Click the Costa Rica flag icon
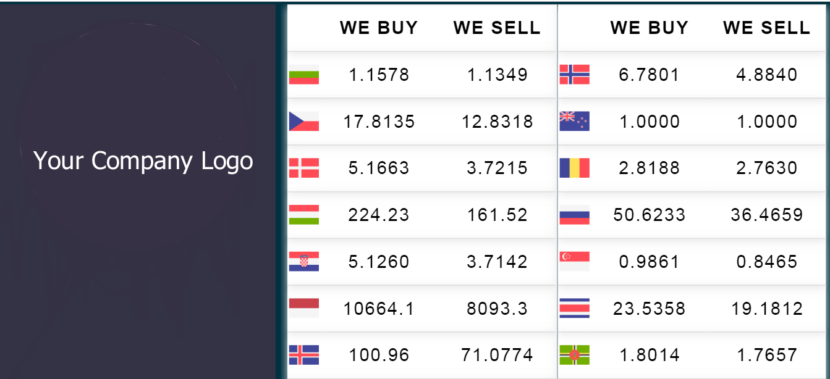Viewport: 830px width, 379px height. 575,308
